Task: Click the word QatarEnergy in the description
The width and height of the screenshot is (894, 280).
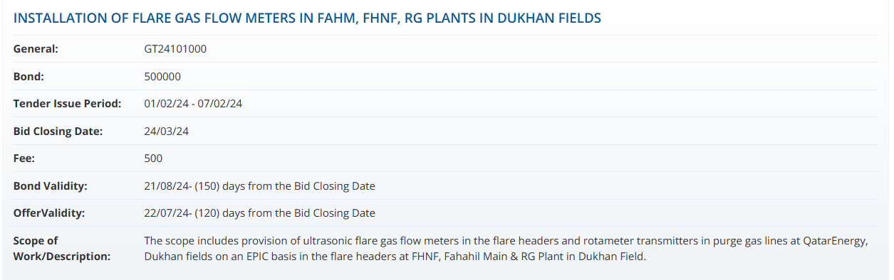Action: (x=836, y=241)
